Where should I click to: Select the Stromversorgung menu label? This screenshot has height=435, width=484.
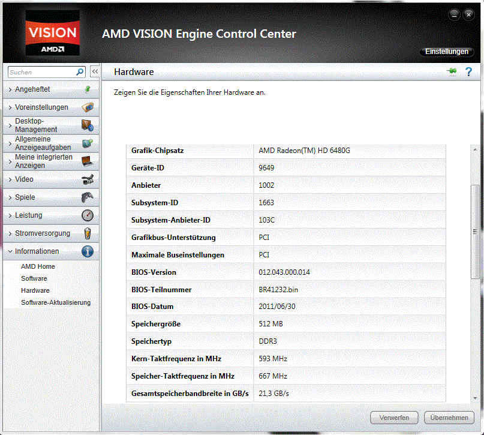[x=43, y=233]
